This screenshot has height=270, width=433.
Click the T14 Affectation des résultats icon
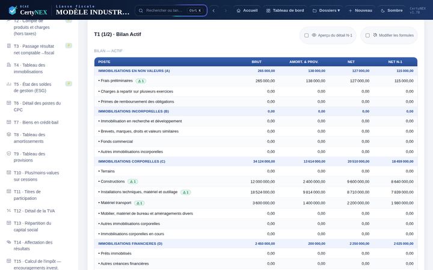(9, 242)
